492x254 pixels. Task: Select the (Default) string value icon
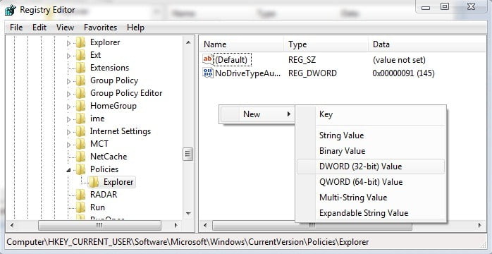(208, 59)
